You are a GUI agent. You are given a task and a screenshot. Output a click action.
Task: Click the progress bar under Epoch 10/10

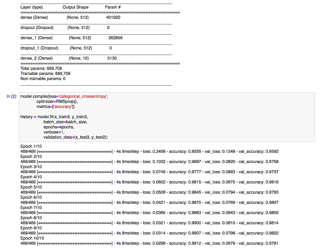(74, 243)
